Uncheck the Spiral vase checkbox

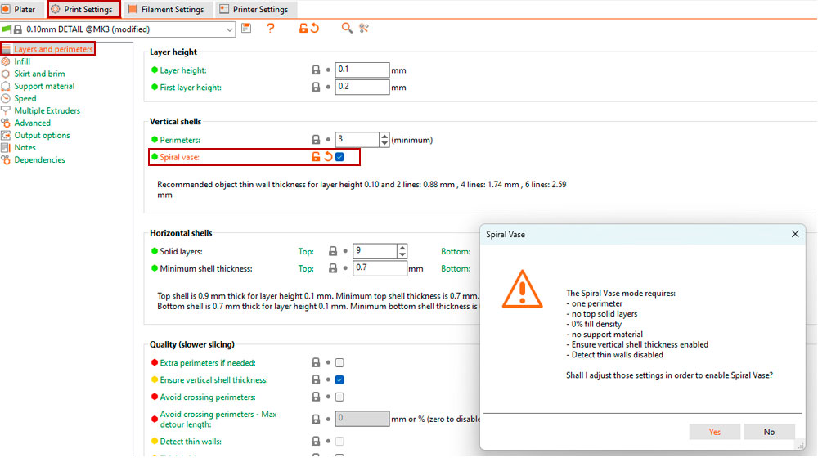coord(339,156)
